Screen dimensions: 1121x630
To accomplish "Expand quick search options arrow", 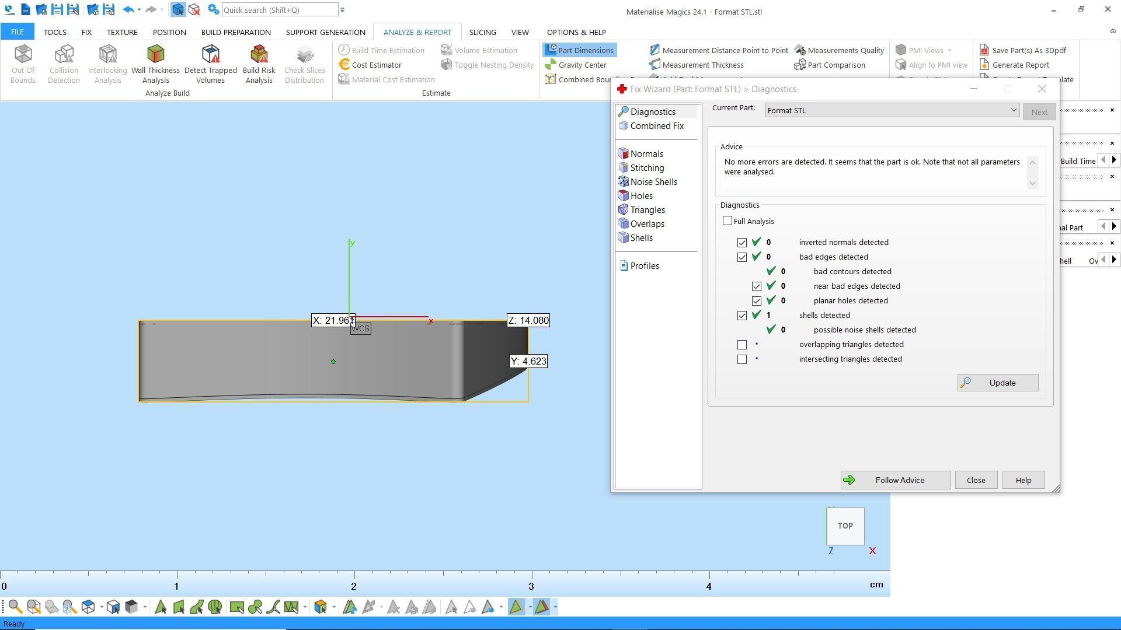I will [343, 10].
